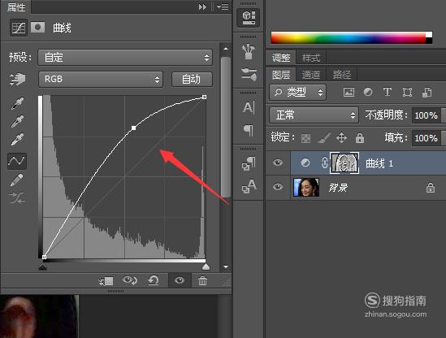
Task: Select draw curve with pencil tool
Action: [x=17, y=180]
